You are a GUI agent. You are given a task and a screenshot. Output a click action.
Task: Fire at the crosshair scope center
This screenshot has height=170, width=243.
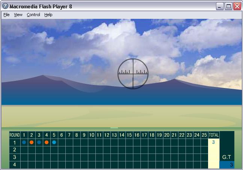[133, 74]
